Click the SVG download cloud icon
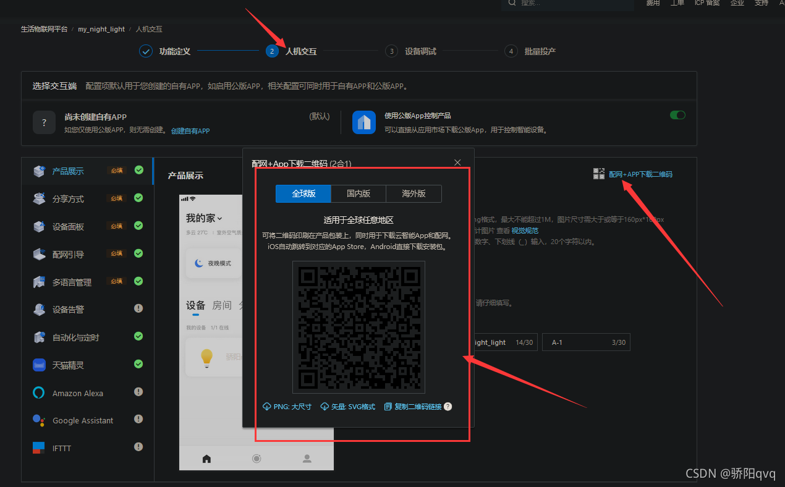 coord(325,407)
